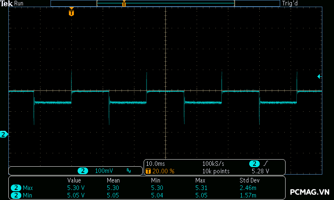Image resolution: width=334 pixels, height=200 pixels.
Task: Select the orange trigger position T marker
Action: point(71,12)
